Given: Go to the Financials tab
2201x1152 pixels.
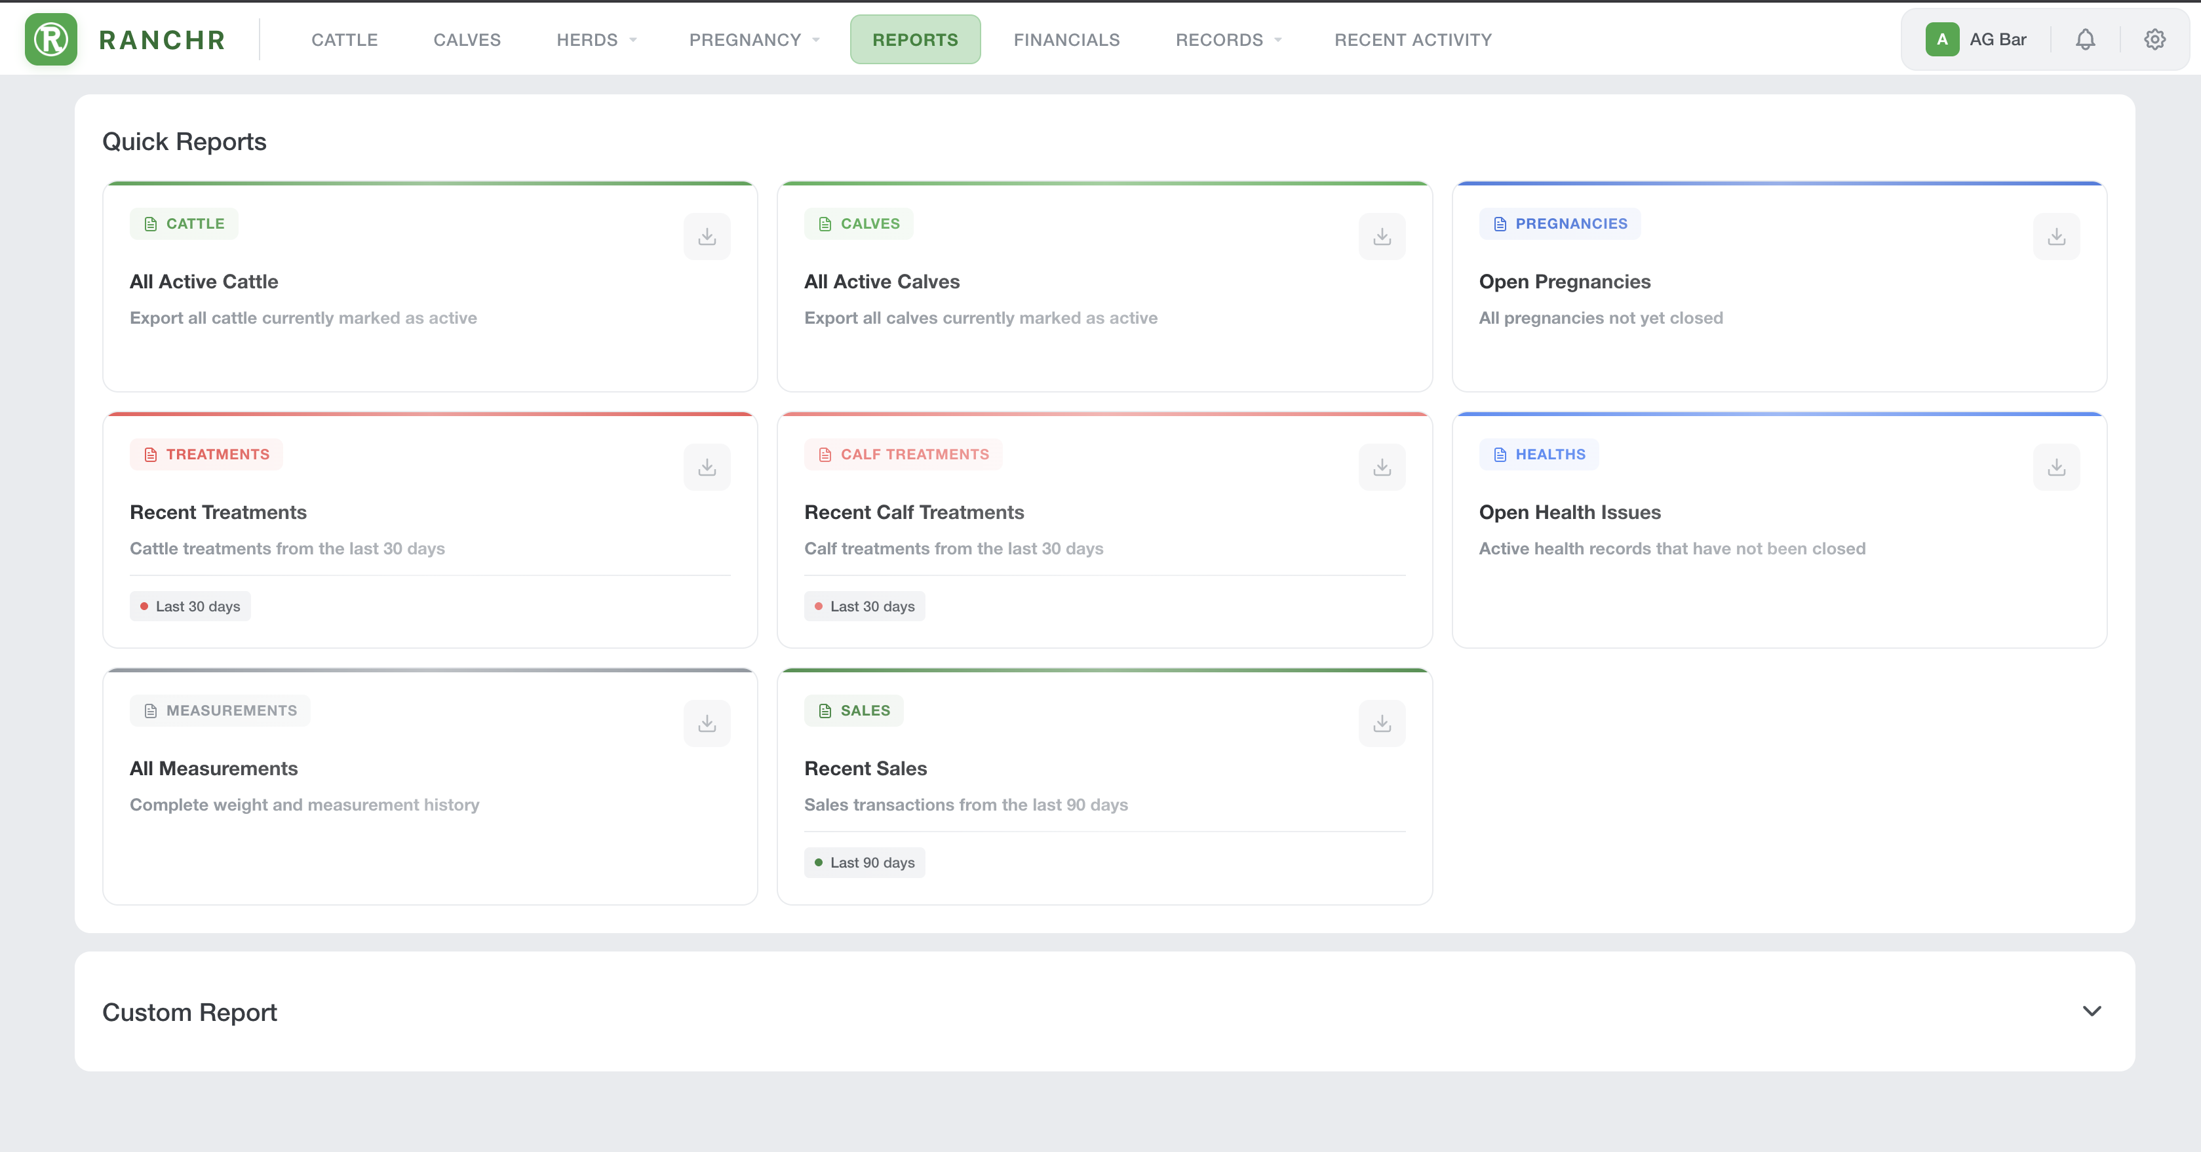Looking at the screenshot, I should (1066, 40).
